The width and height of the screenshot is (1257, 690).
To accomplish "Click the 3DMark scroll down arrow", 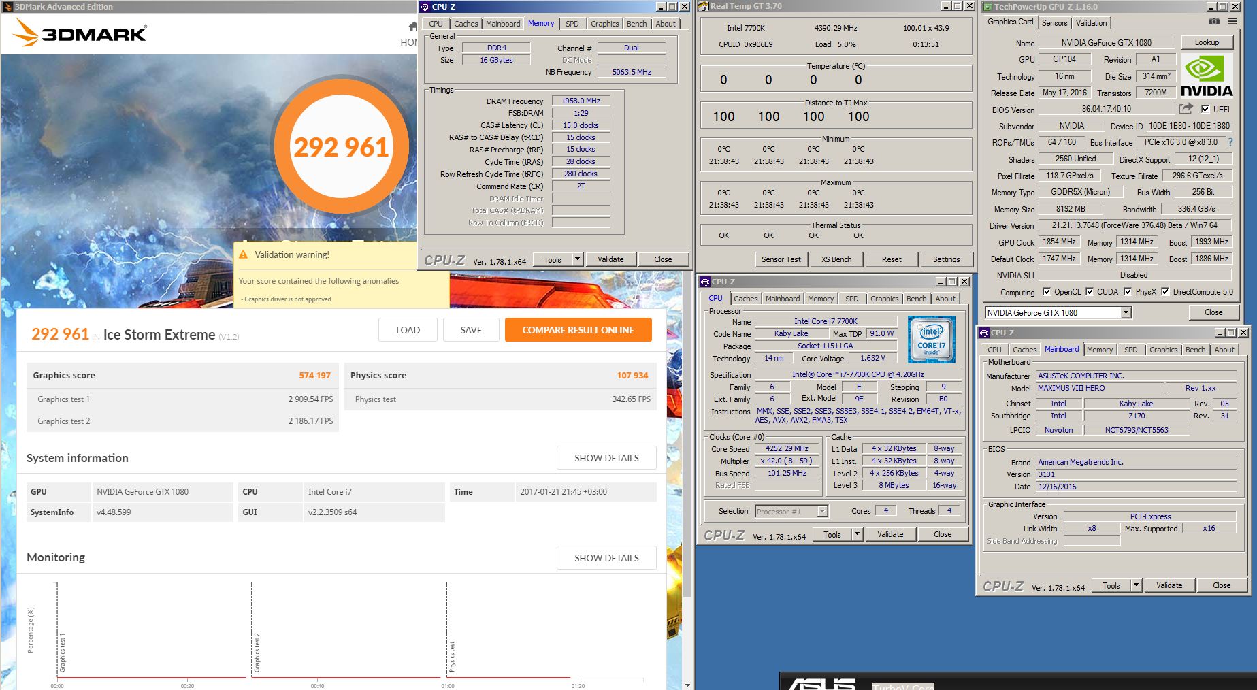I will [x=687, y=685].
